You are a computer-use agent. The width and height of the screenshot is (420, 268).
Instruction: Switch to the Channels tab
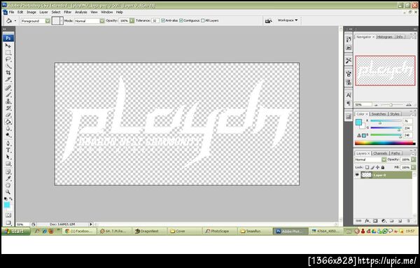point(380,153)
